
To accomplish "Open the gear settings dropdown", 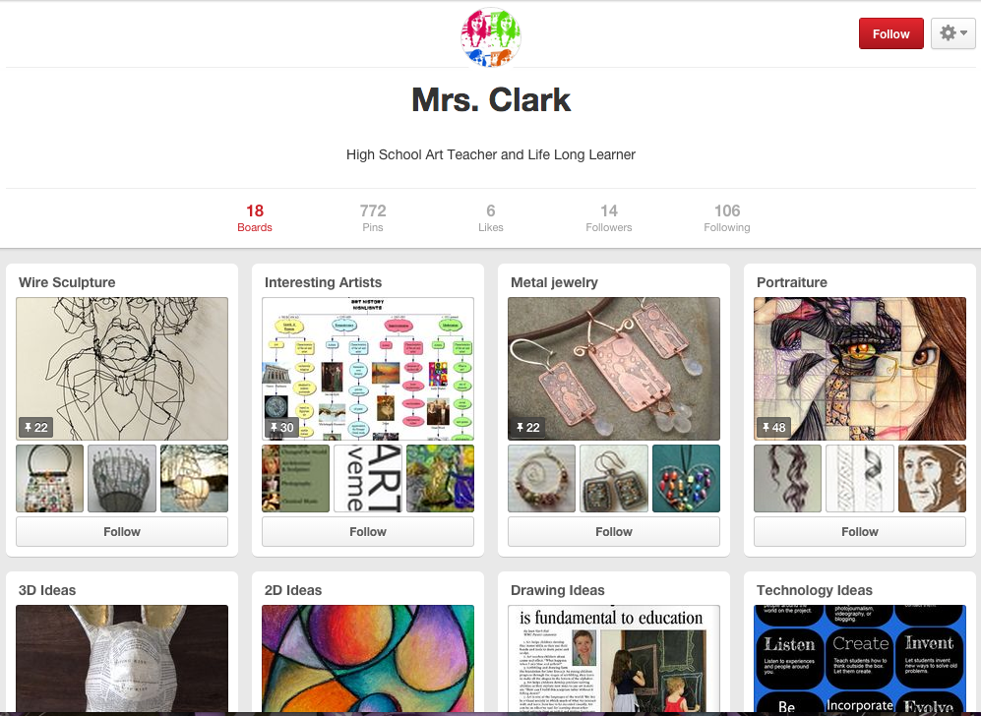I will (952, 33).
